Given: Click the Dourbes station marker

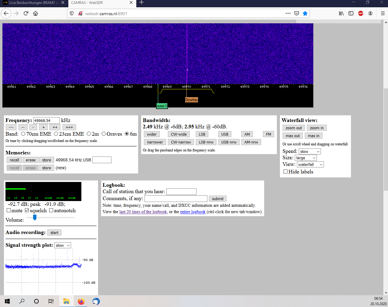Looking at the screenshot, I should tap(192, 100).
